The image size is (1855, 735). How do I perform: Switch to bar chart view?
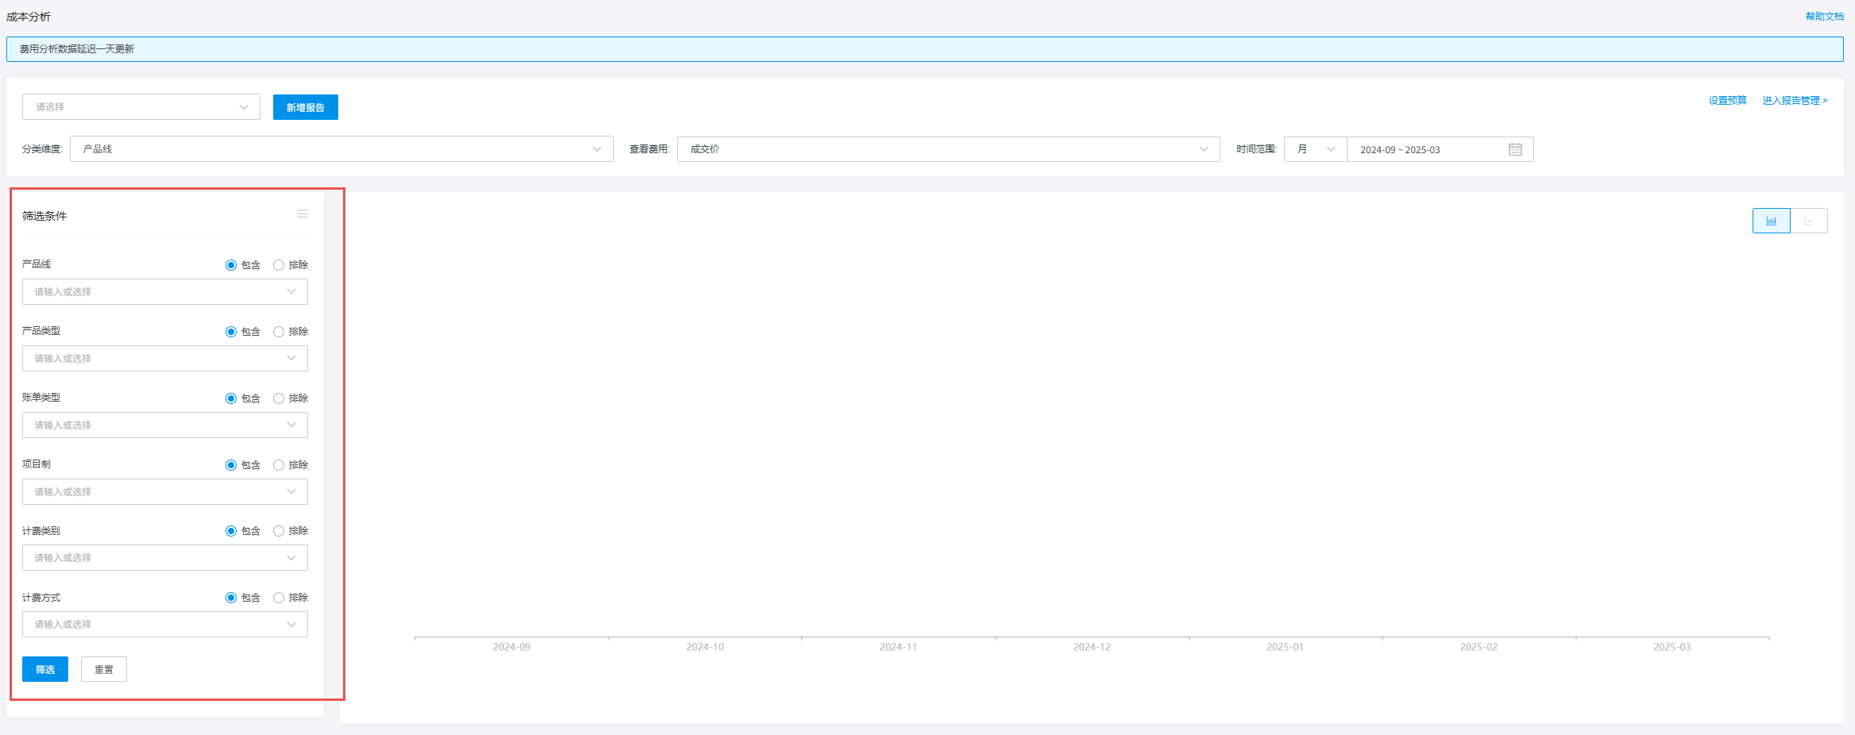1771,221
